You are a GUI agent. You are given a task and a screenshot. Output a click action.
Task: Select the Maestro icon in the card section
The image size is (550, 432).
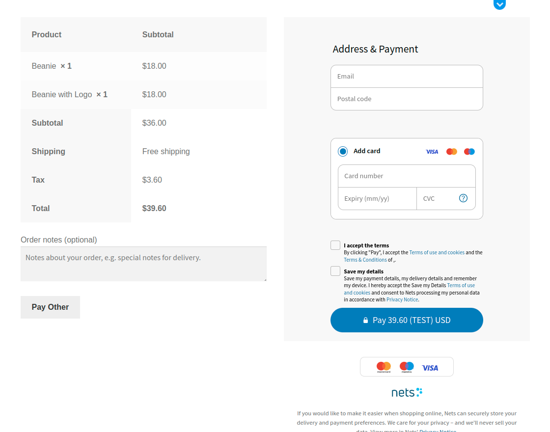[x=469, y=151]
